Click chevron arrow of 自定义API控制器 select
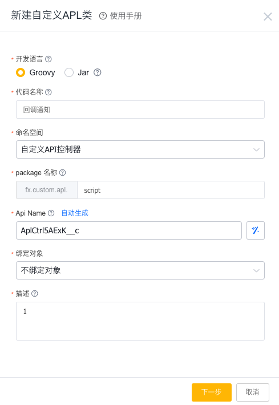Image resolution: width=279 pixels, height=405 pixels. pos(256,149)
